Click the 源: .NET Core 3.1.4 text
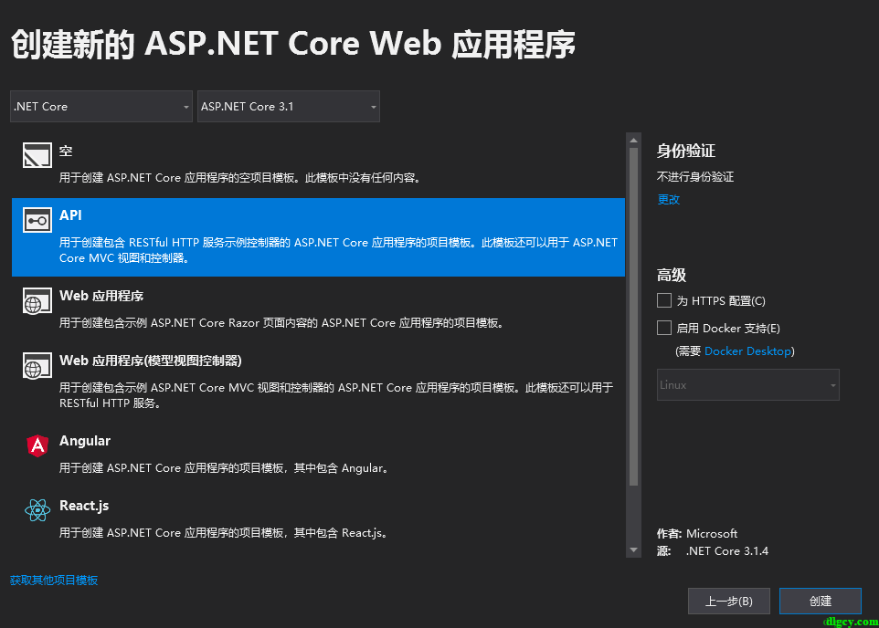879x628 pixels. [713, 551]
